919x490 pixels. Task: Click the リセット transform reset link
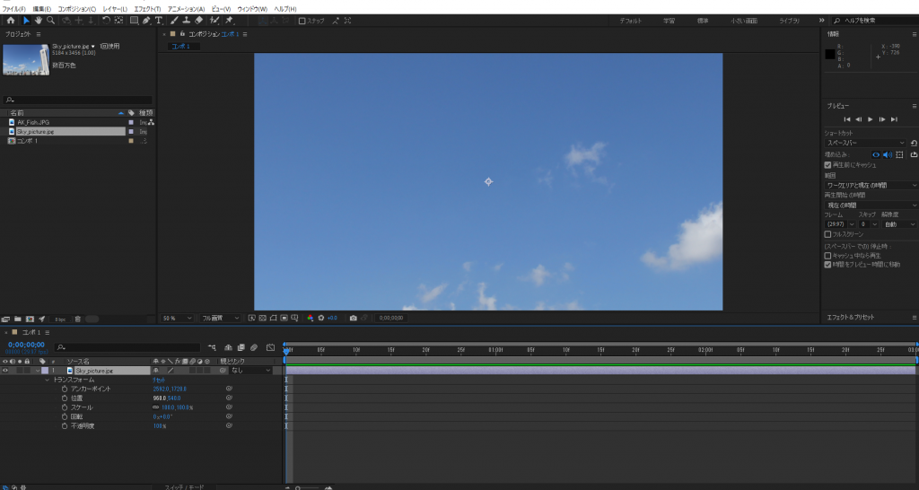(159, 380)
